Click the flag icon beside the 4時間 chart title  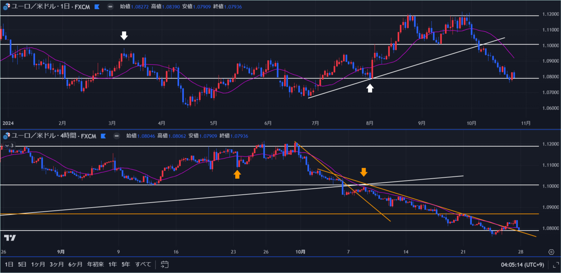(102, 136)
